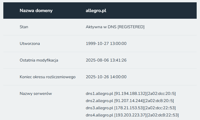Image resolution: width=200 pixels, height=120 pixels.
Task: Click the 'Utworzona' row label
Action: 30,44
